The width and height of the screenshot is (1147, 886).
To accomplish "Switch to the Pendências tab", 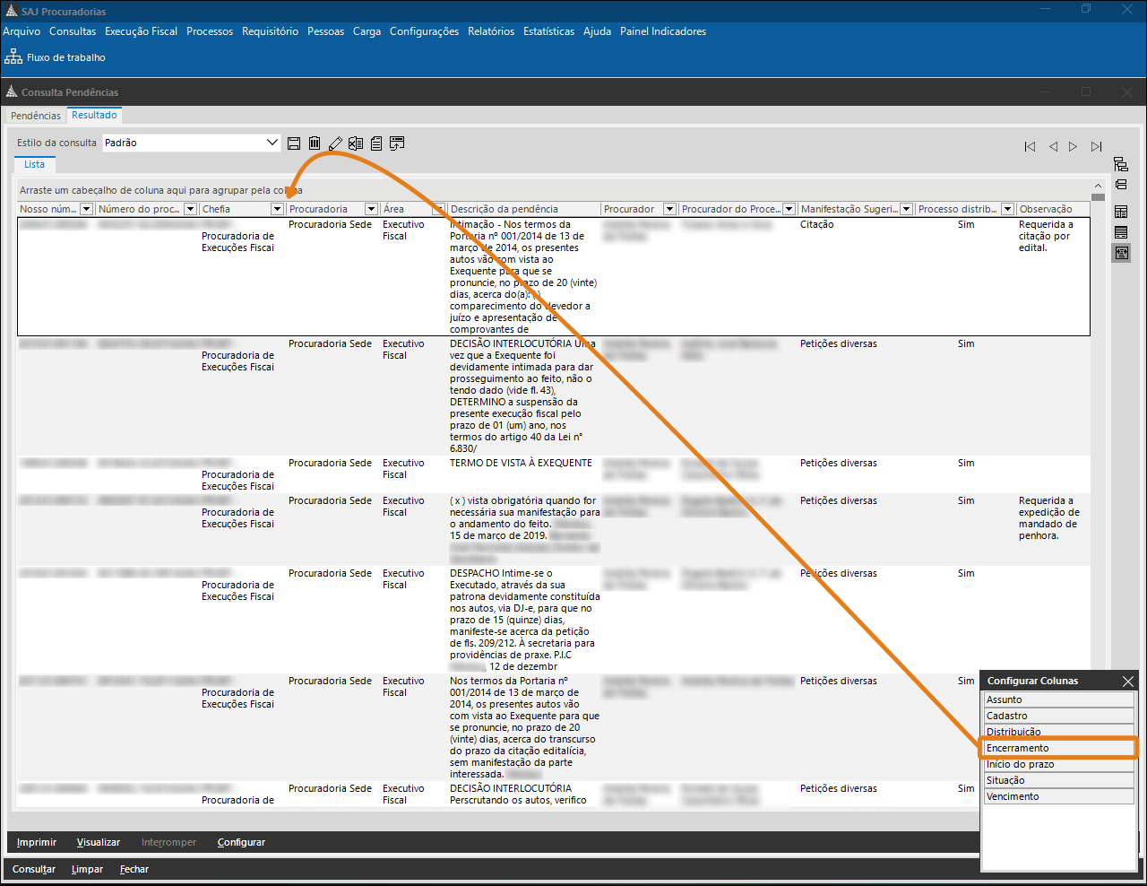I will click(36, 116).
